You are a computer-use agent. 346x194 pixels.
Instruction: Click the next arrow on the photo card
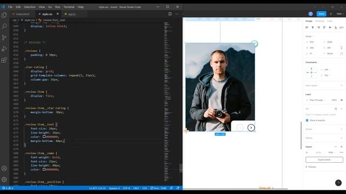click(251, 128)
